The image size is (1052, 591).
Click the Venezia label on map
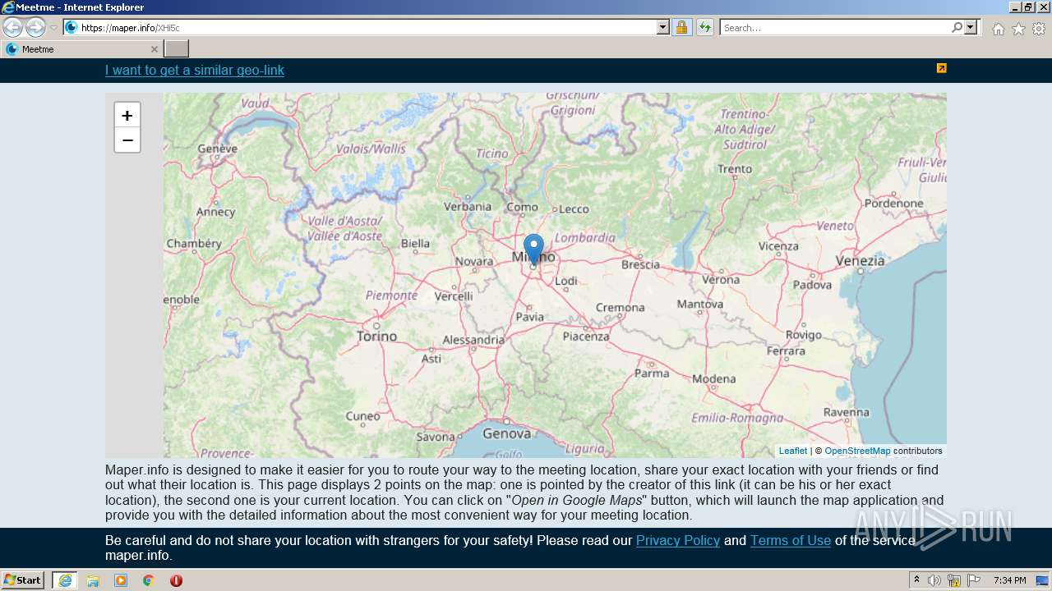tap(861, 261)
